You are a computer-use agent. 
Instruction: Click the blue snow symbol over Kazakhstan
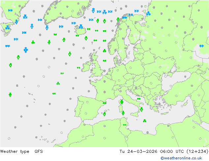coord(201,46)
